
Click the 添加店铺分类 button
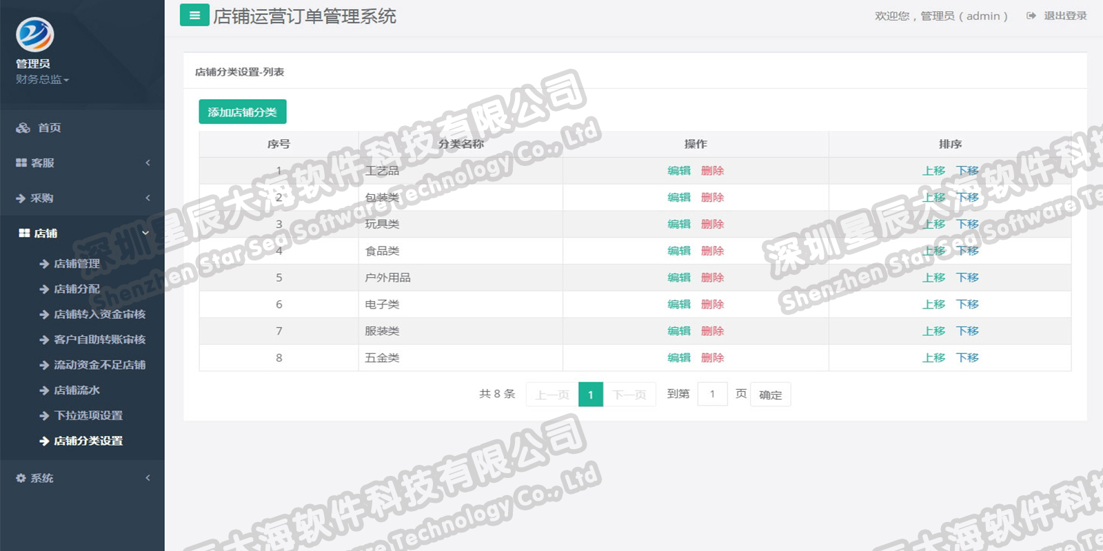[x=243, y=112]
